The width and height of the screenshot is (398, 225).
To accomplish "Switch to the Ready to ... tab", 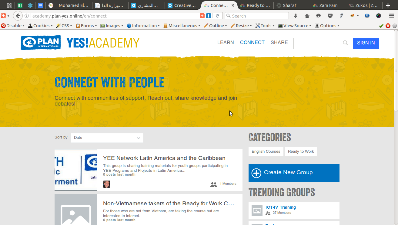I will point(255,5).
